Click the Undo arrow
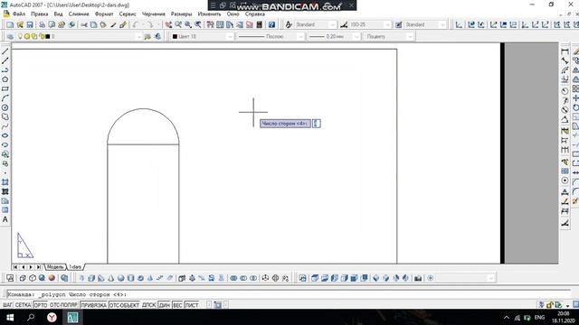Viewport: 579px width, 325px height. point(136,24)
